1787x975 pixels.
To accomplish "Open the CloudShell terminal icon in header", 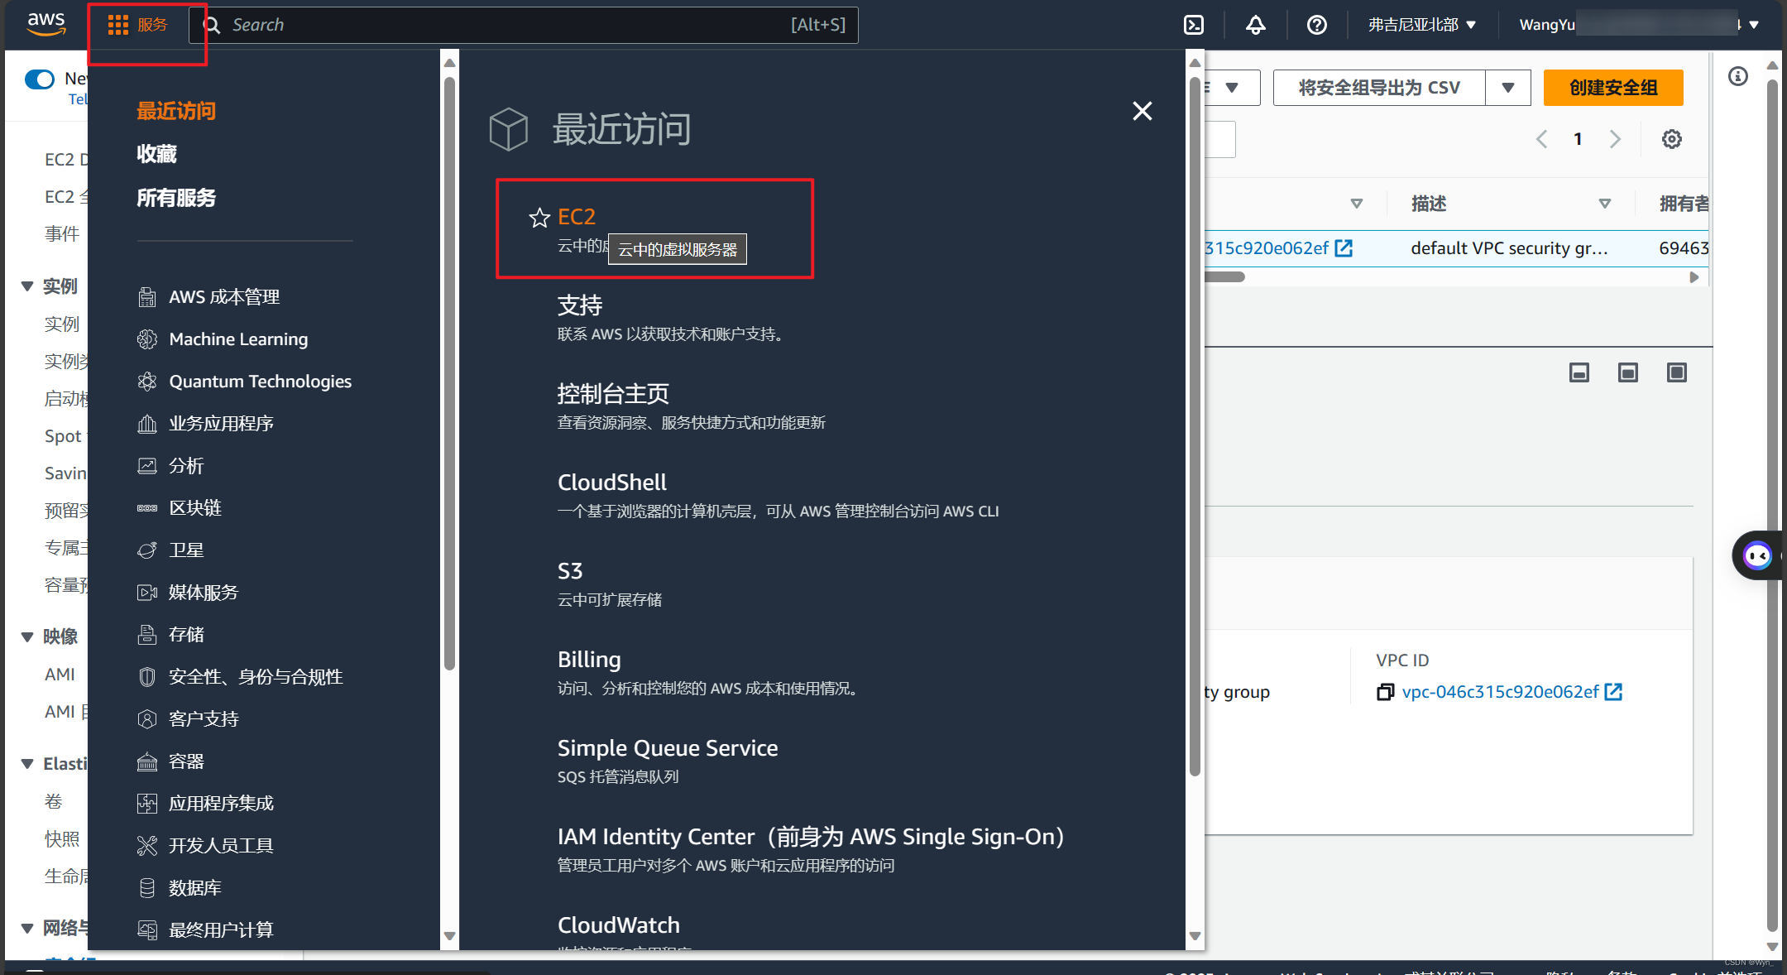I will [1194, 25].
